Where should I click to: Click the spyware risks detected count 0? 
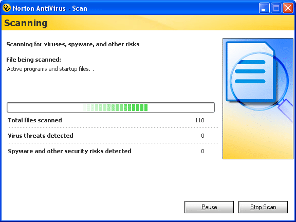(x=202, y=151)
